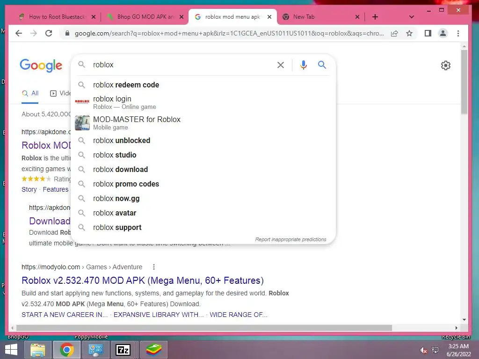
Task: Follow the Features sitelink
Action: coord(56,189)
